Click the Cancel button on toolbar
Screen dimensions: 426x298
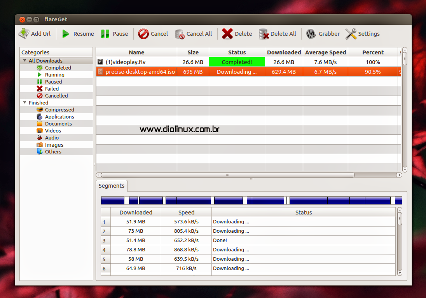point(153,34)
